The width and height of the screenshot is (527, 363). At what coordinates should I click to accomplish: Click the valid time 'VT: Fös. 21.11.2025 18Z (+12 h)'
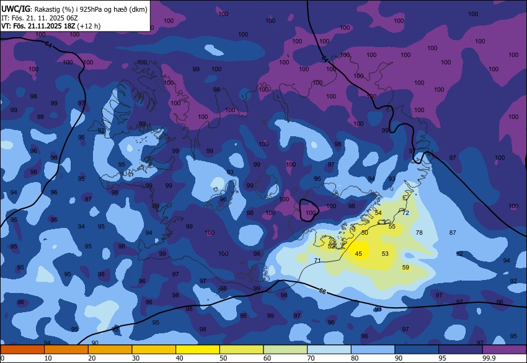click(51, 26)
